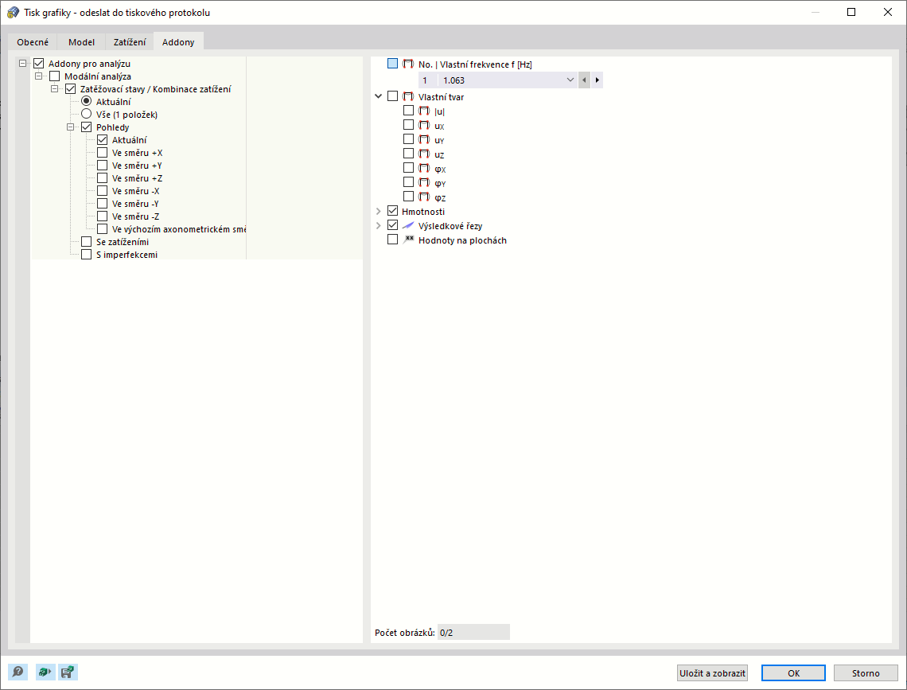Select the Addony tab

178,41
